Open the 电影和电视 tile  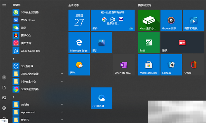(x=193, y=20)
